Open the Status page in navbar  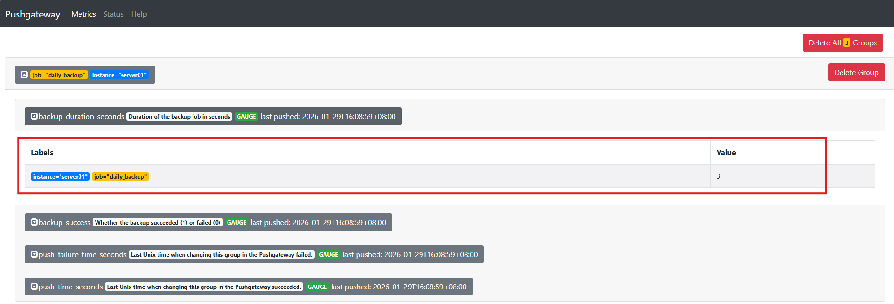click(x=114, y=14)
